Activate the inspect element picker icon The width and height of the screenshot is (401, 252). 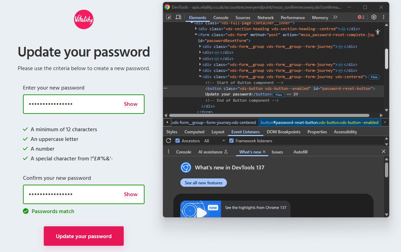[169, 17]
